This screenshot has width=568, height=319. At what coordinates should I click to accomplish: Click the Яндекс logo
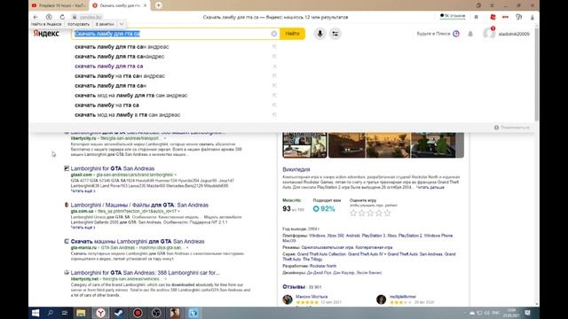[46, 34]
